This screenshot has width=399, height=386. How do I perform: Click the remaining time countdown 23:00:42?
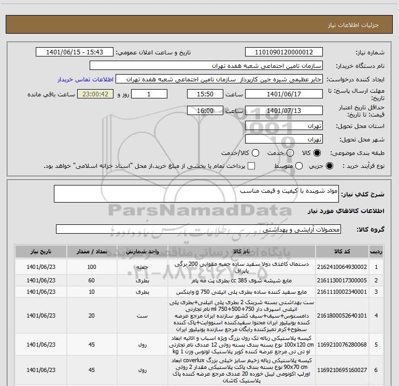pyautogui.click(x=95, y=94)
